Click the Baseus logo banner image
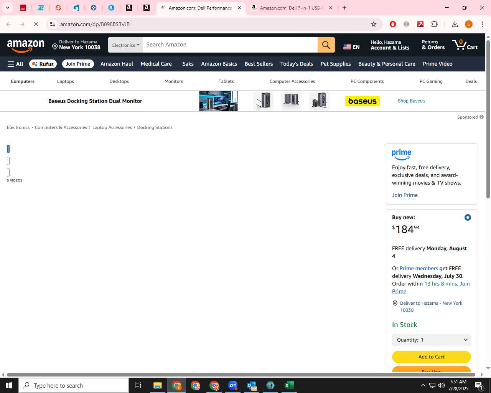 point(362,101)
